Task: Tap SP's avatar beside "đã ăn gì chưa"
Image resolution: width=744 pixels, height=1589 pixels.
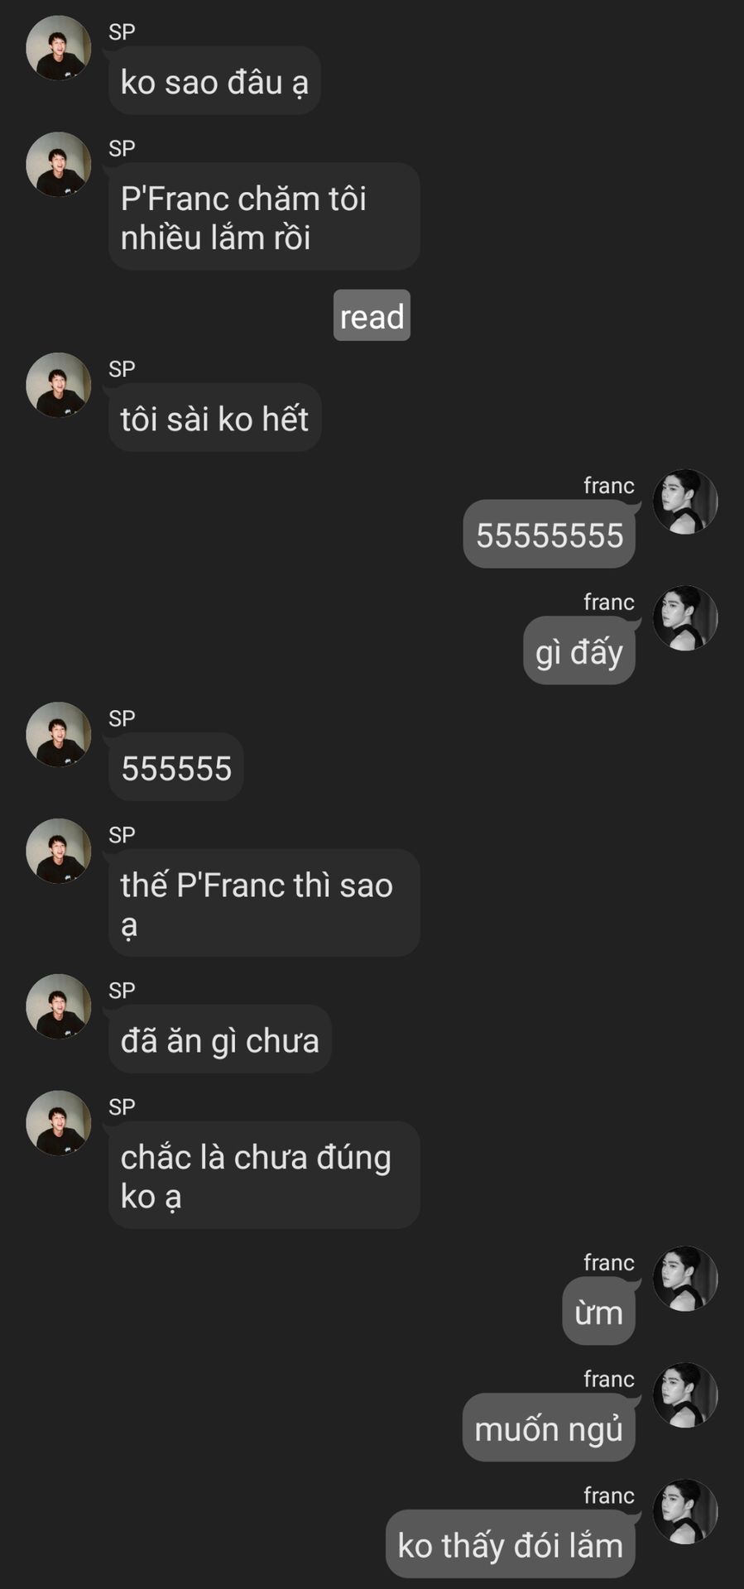Action: (x=58, y=1006)
